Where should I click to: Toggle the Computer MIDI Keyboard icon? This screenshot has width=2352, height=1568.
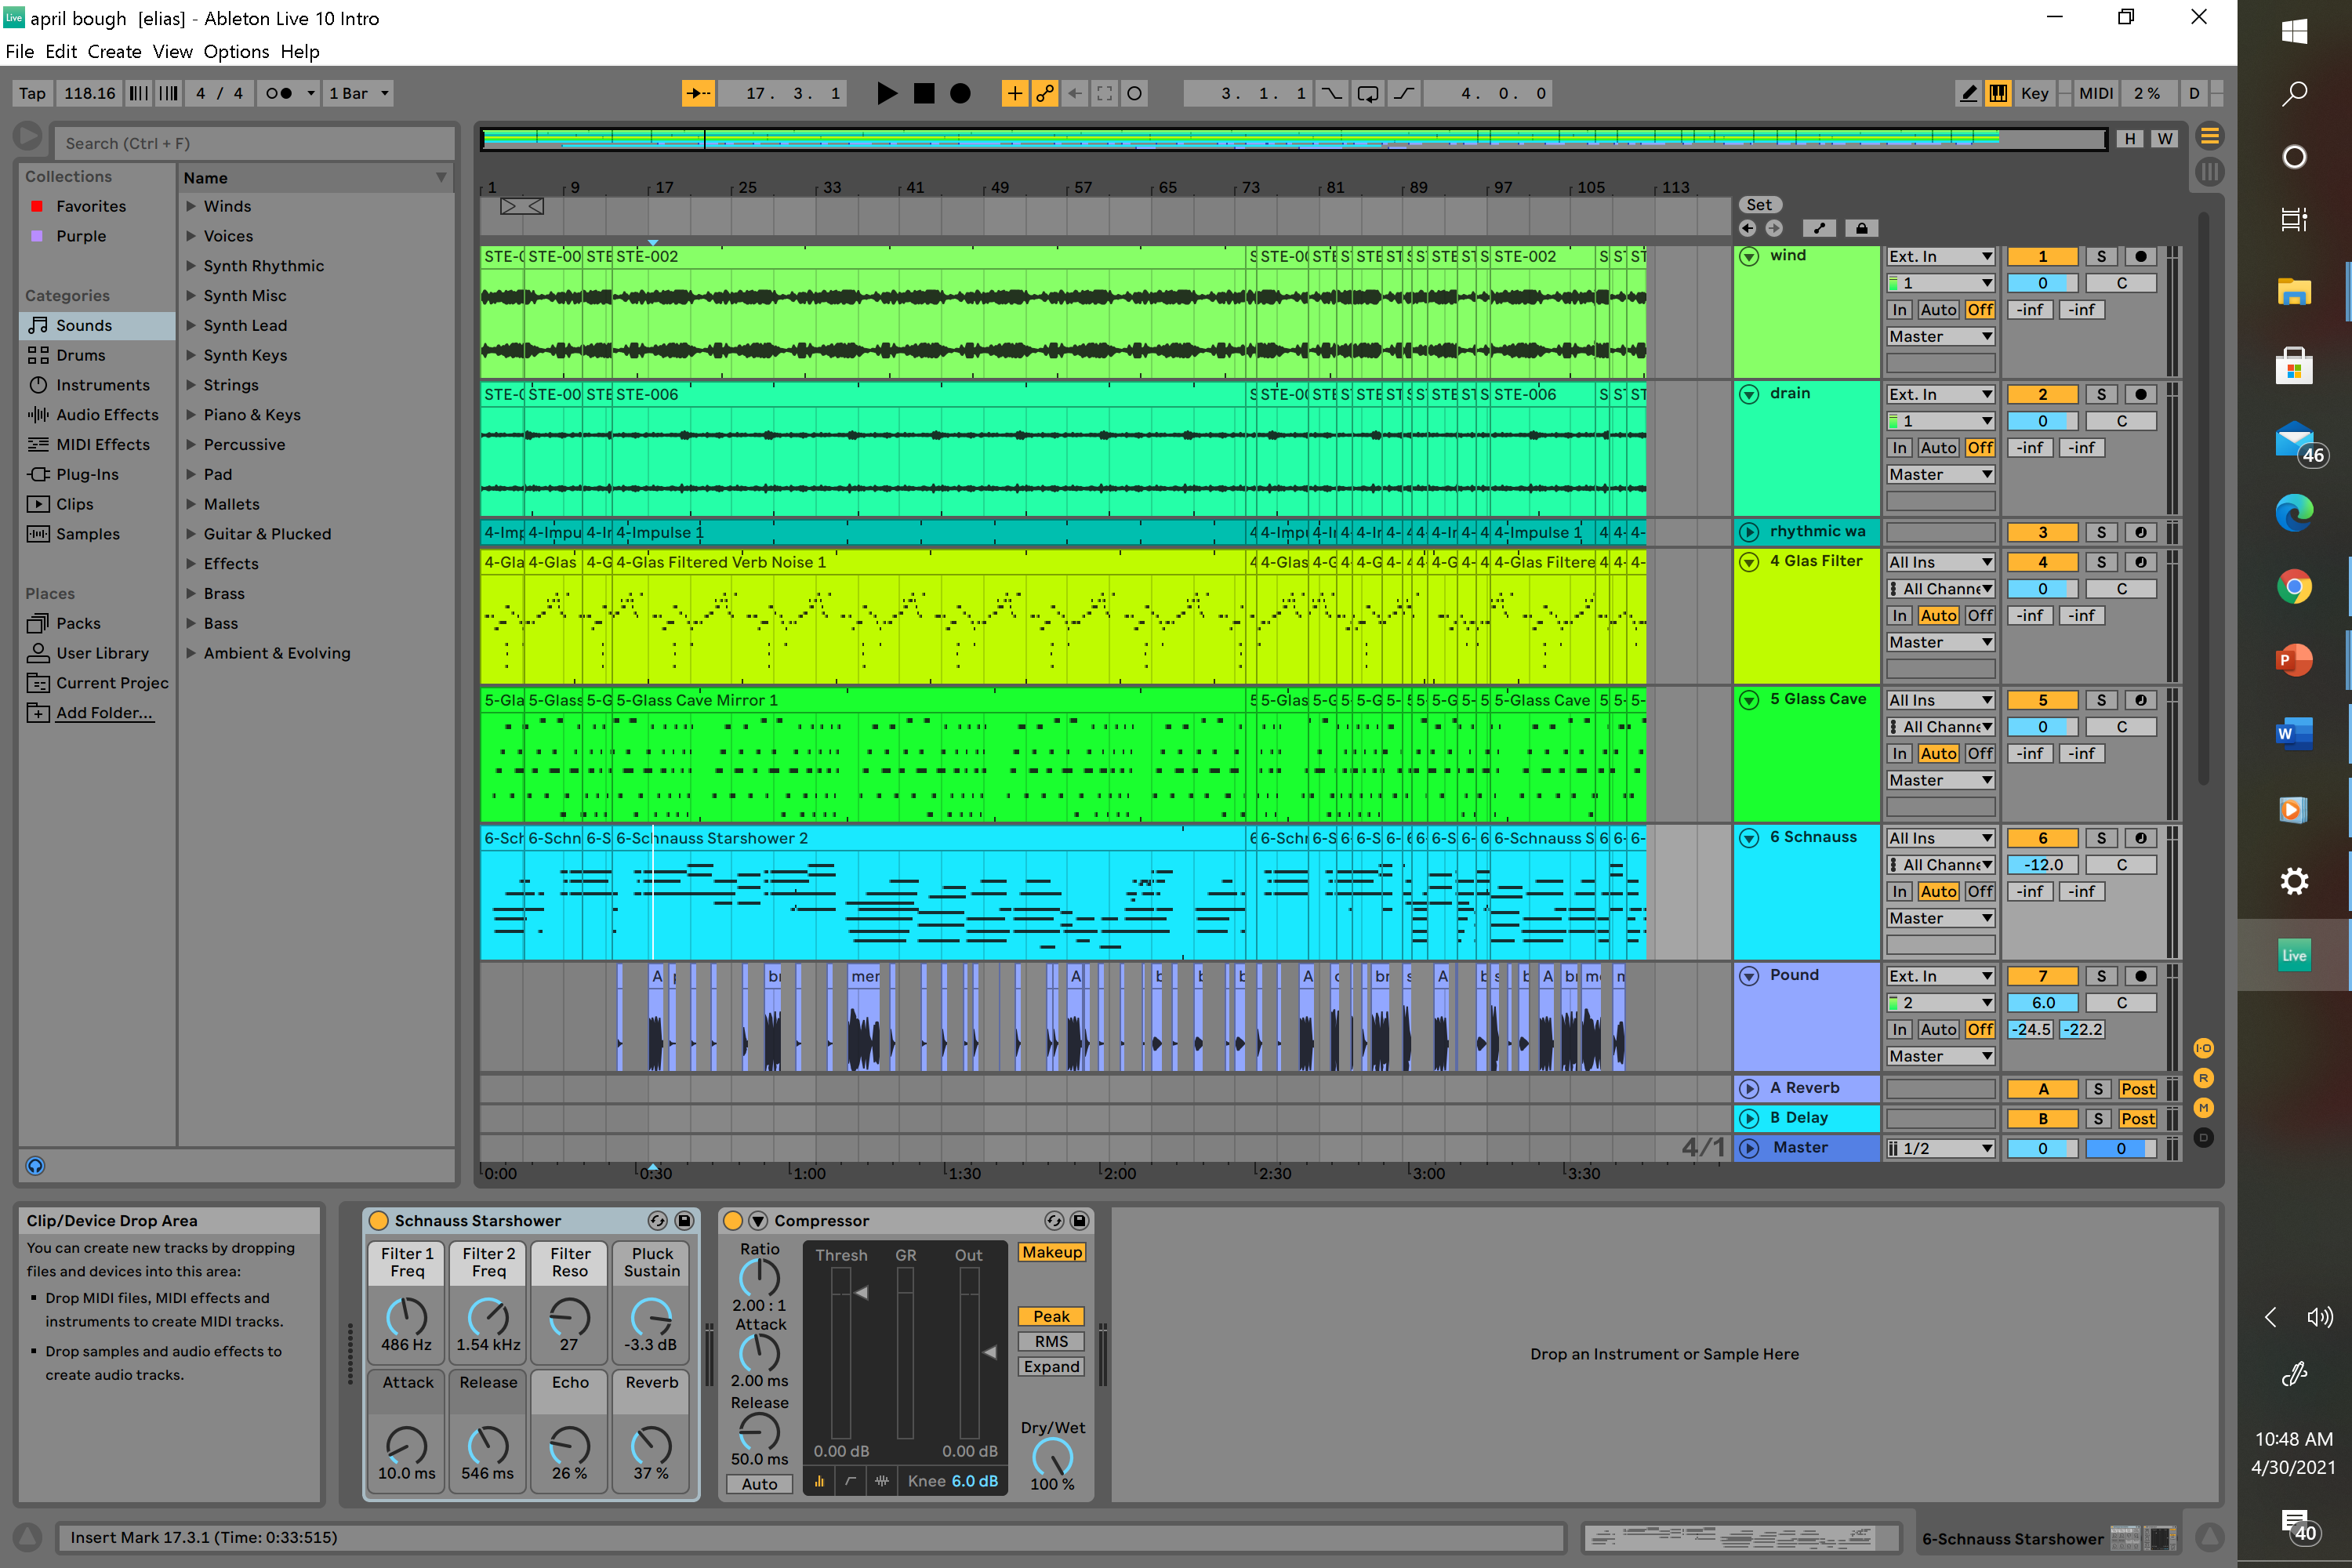[x=1998, y=93]
